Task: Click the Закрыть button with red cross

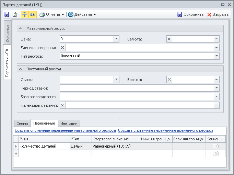Action: [218, 14]
